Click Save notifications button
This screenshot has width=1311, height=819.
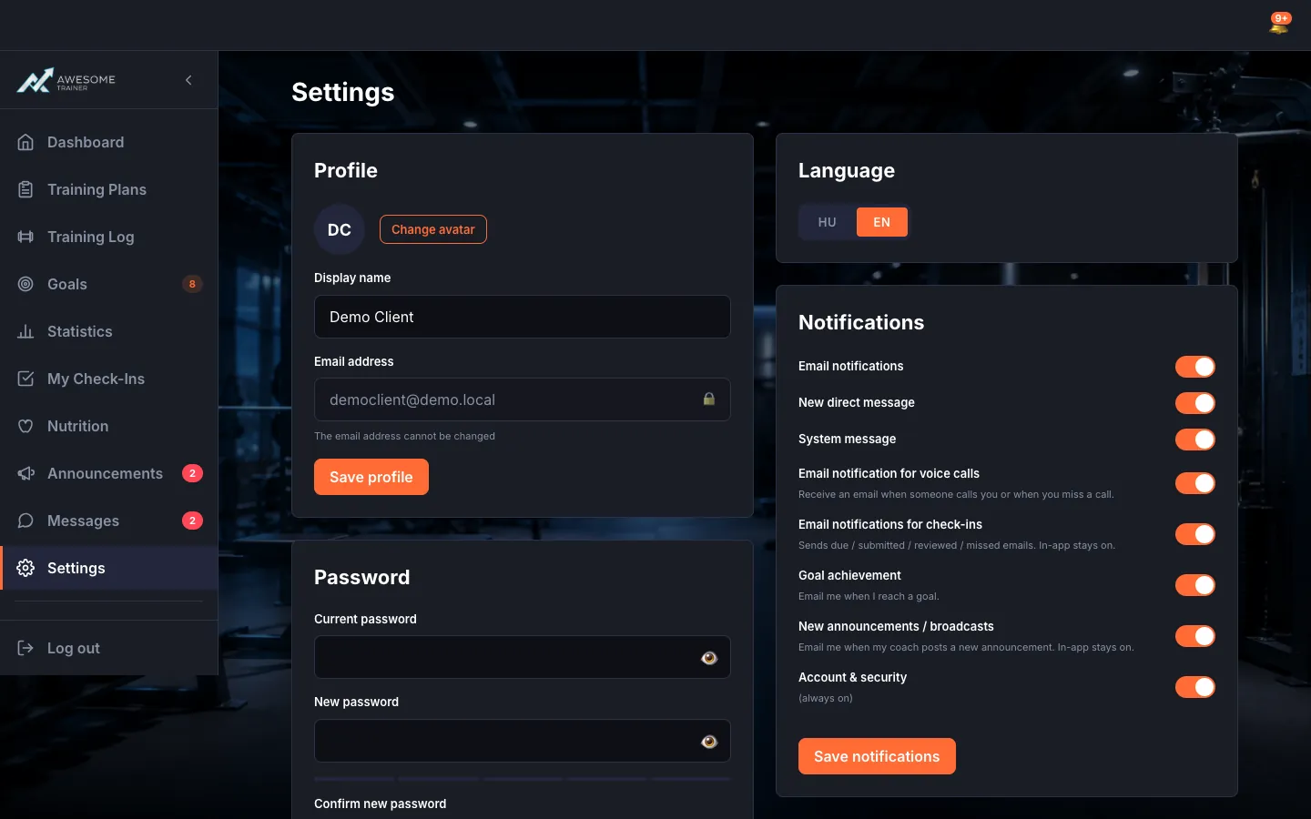coord(877,756)
